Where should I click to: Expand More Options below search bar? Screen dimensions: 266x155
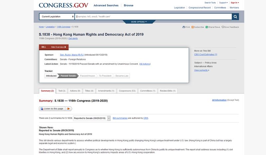coord(139,22)
